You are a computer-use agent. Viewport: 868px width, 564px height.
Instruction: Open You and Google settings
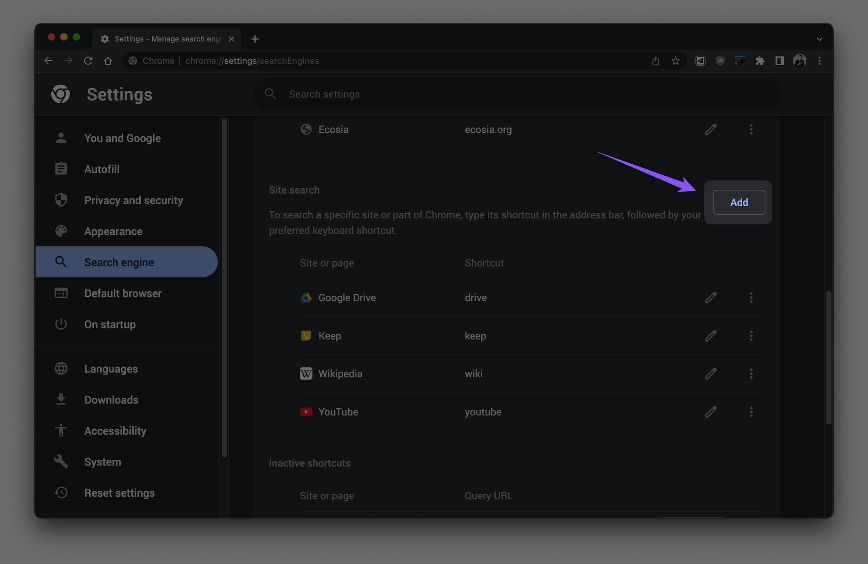click(x=127, y=138)
